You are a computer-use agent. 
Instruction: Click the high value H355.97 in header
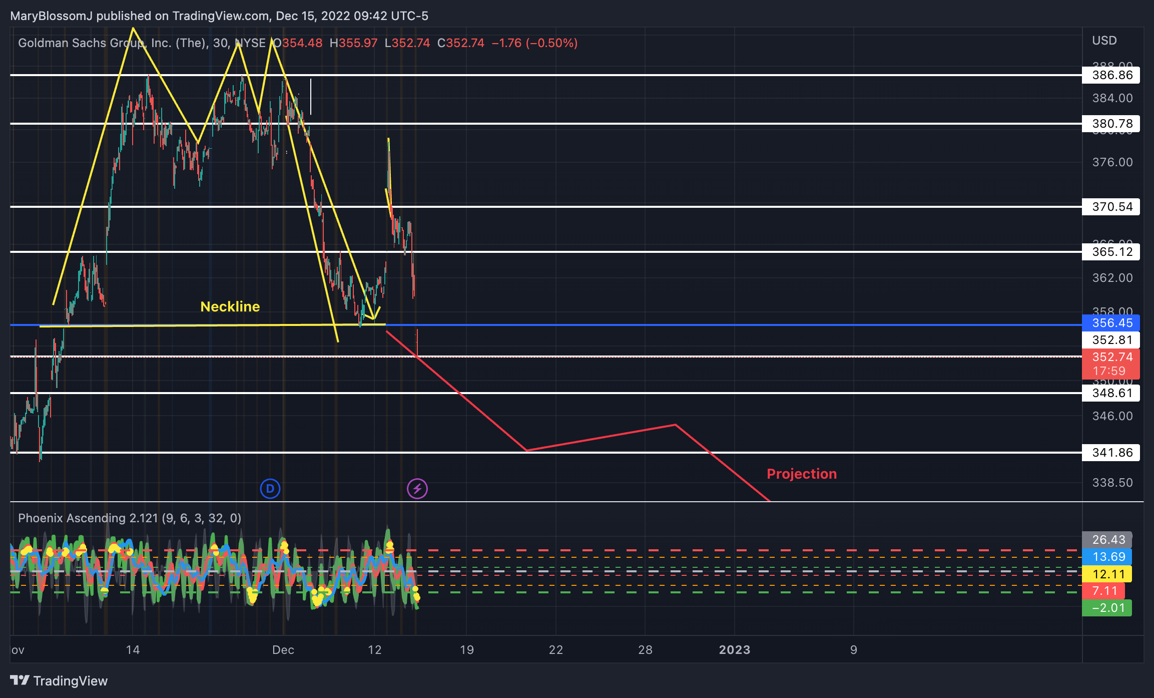pyautogui.click(x=354, y=43)
